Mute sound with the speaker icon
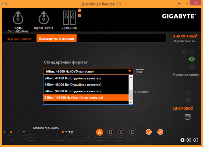This screenshot has height=147, width=203. [x=70, y=132]
